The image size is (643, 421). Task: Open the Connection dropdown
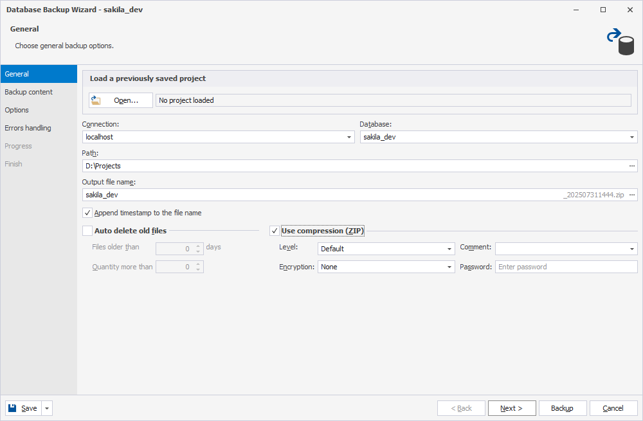point(350,136)
